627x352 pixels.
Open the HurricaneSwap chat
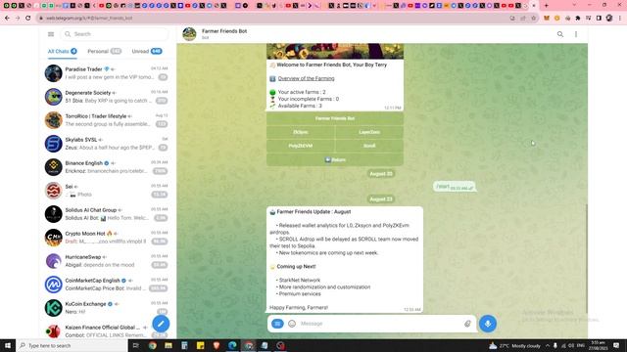(x=107, y=261)
